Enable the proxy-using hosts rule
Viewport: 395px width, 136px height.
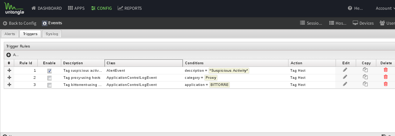click(x=49, y=78)
